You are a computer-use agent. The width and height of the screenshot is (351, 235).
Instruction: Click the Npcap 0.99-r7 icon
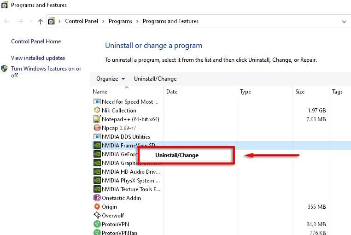[97, 128]
